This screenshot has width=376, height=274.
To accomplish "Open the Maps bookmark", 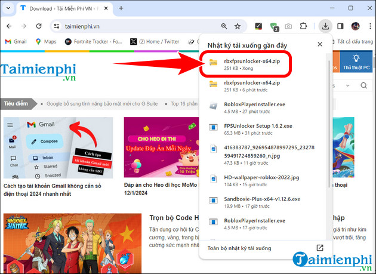I will (x=45, y=42).
